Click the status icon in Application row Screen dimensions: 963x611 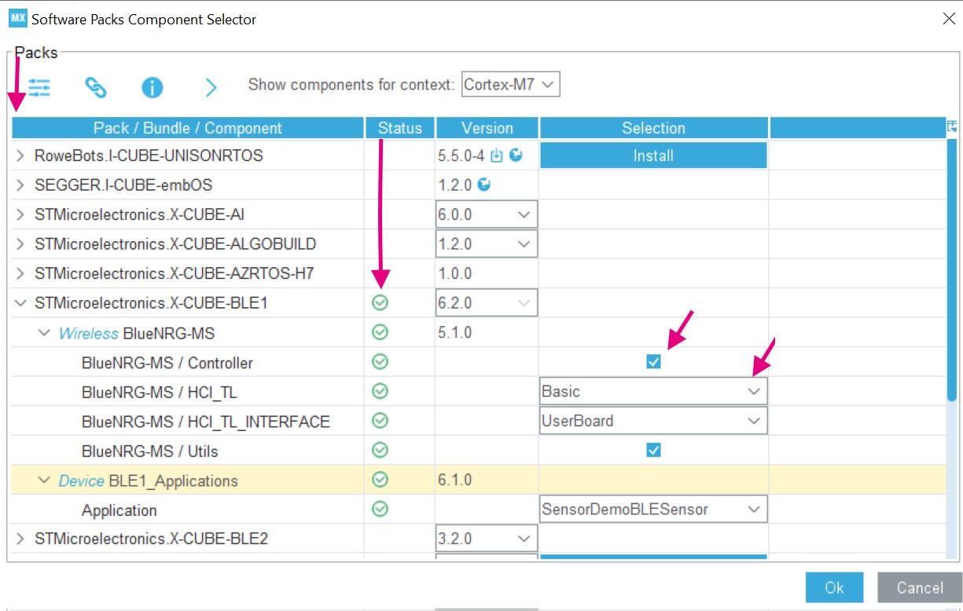pos(380,509)
